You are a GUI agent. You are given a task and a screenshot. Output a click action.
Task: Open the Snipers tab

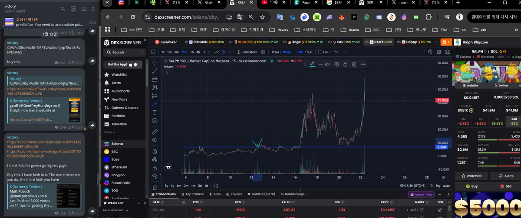pyautogui.click(x=234, y=194)
